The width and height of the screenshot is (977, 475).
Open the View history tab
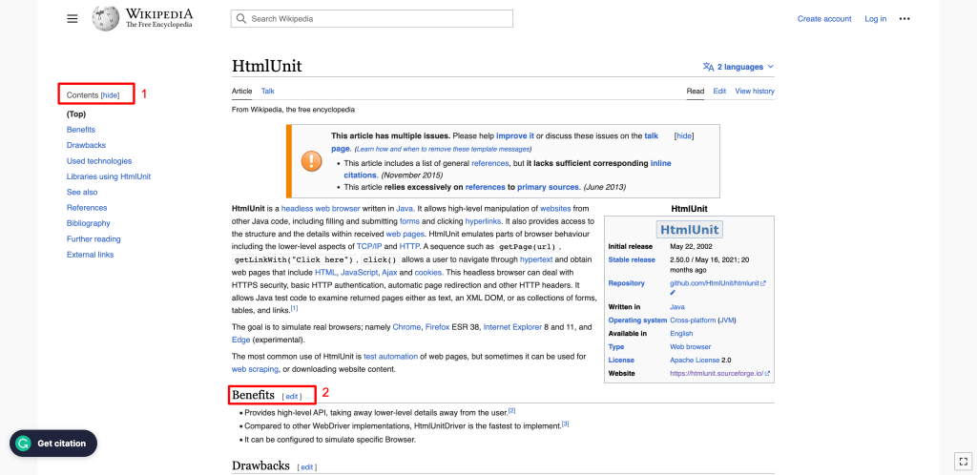(755, 91)
